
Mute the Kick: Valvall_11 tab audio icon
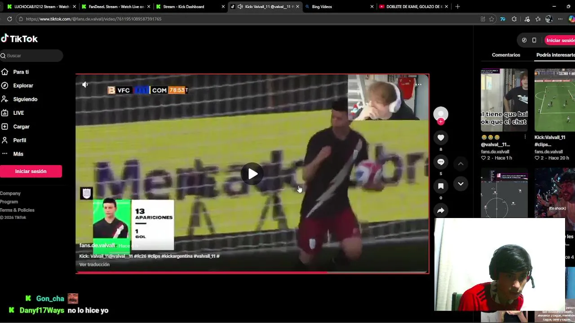pos(240,7)
